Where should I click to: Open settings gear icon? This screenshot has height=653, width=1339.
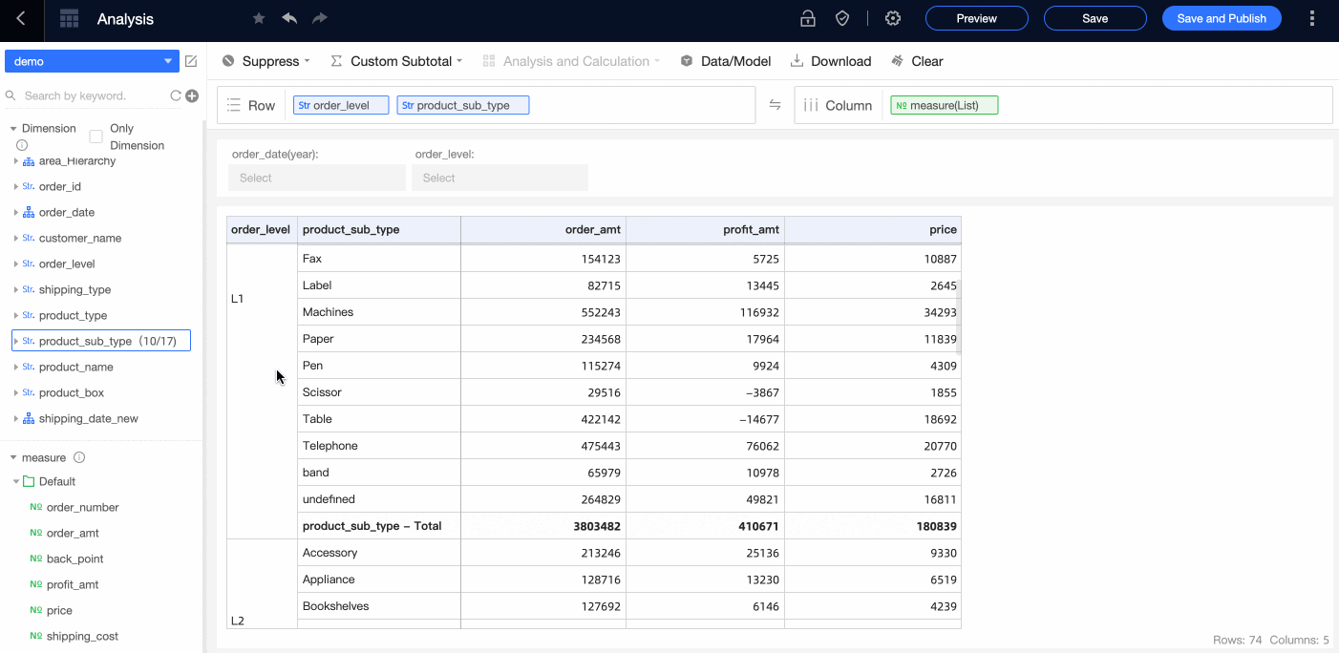pos(893,19)
